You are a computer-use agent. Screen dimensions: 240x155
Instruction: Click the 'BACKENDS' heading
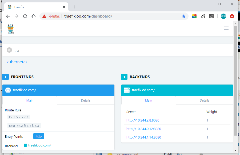140,77
